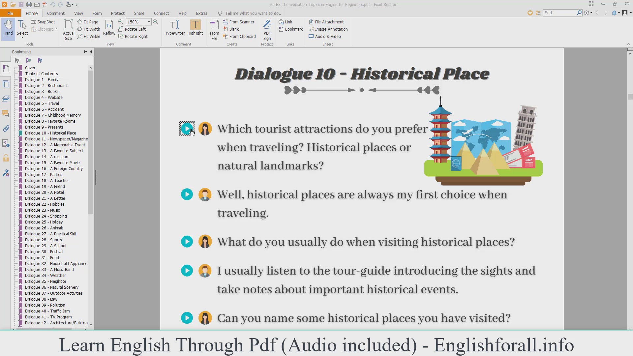Expand the Select tool dropdown arrow
Screen dimensions: 633x356
(x=22, y=38)
